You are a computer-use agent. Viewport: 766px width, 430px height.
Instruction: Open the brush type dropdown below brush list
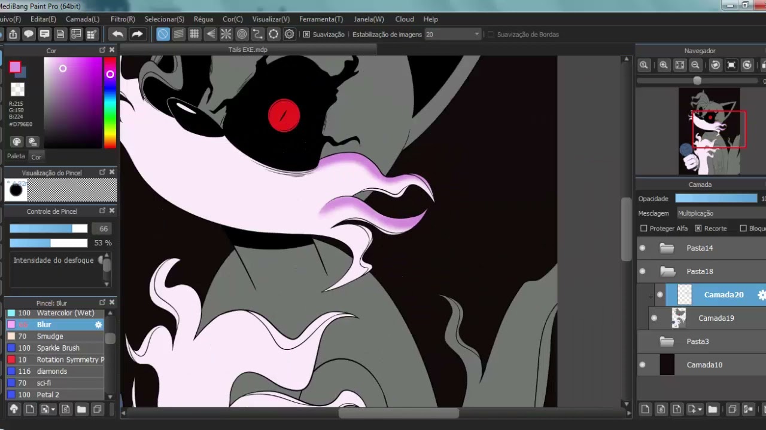[47, 409]
